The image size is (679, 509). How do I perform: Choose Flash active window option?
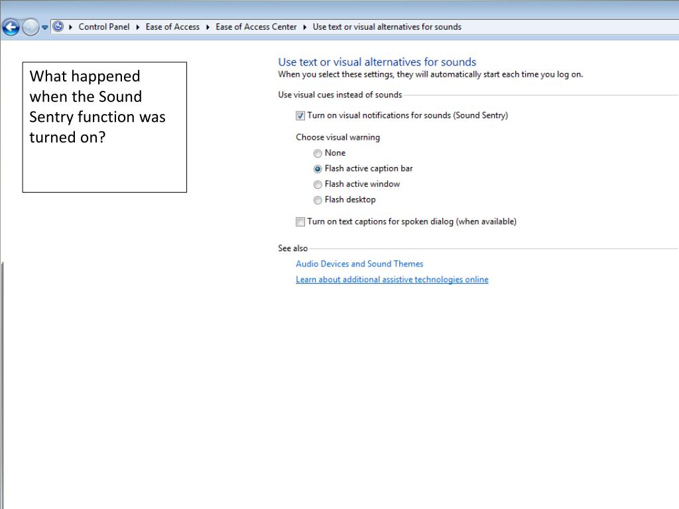[x=318, y=184]
